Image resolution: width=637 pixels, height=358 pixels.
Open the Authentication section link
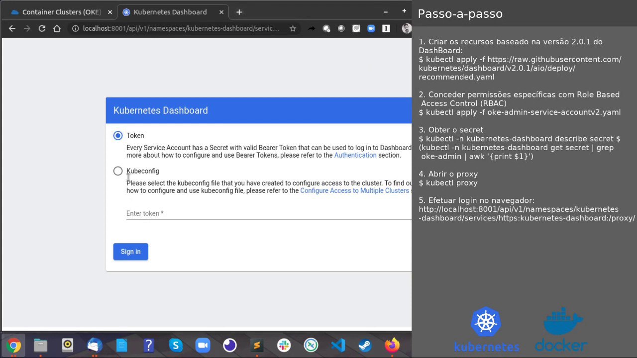(x=355, y=155)
